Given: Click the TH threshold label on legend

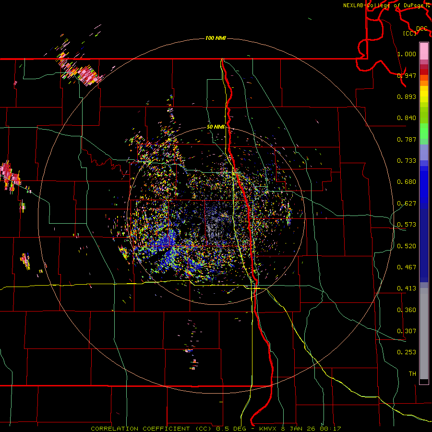Looking at the screenshot, I should 412,374.
